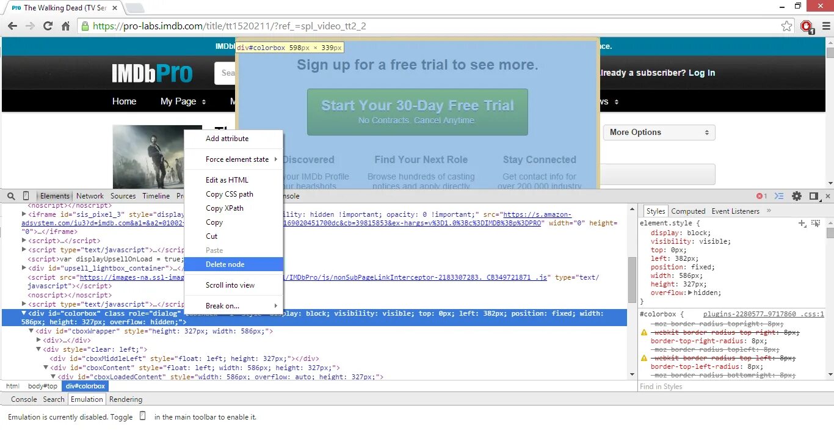Click the browser Forward arrow

(x=30, y=26)
